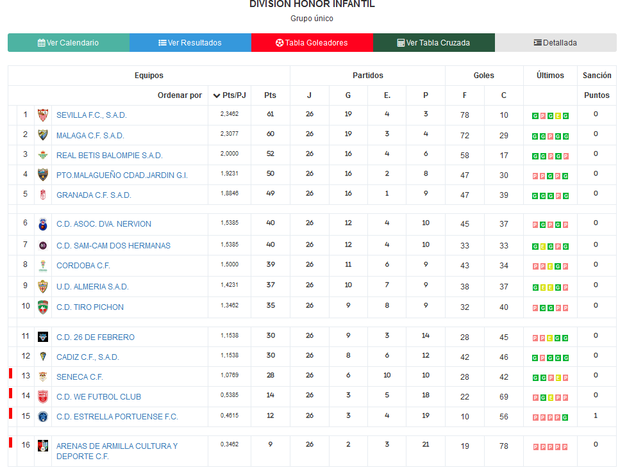Open MALAGA C.F. S.A.D. team page
This screenshot has height=470, width=636.
point(90,135)
